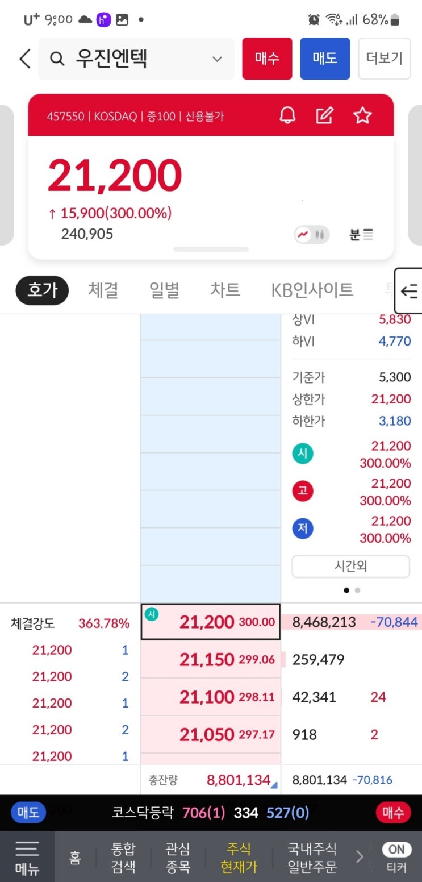Tap the search magnifier icon
This screenshot has width=422, height=882.
coord(57,59)
